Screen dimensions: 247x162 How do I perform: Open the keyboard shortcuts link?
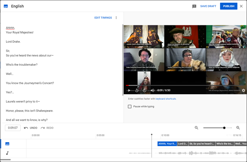[166, 99]
